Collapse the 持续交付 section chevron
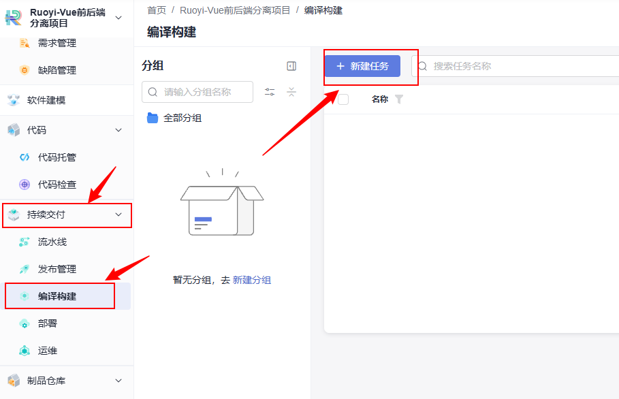The width and height of the screenshot is (619, 399). click(x=118, y=214)
